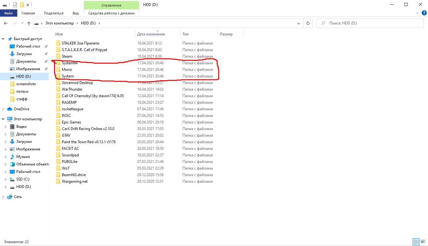Viewport: 428px width, 246px height.
Task: Click HDD (D:) breadcrumb in address bar
Action: click(88, 23)
